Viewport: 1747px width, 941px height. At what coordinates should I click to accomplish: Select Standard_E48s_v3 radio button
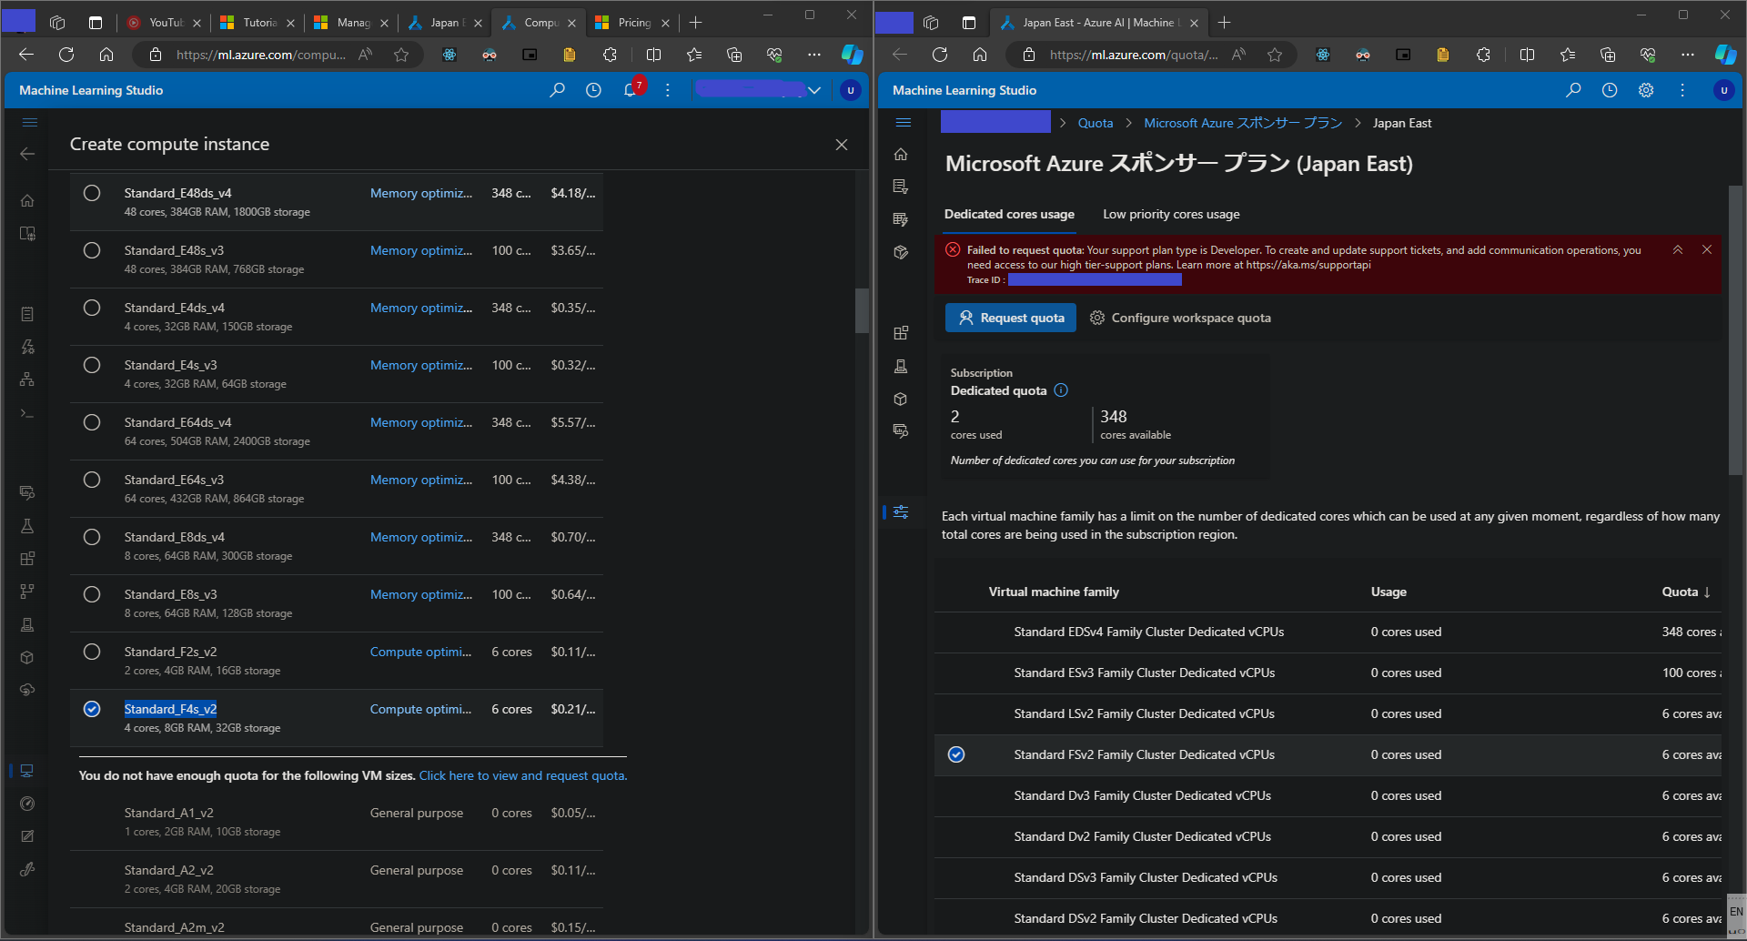[x=92, y=250]
